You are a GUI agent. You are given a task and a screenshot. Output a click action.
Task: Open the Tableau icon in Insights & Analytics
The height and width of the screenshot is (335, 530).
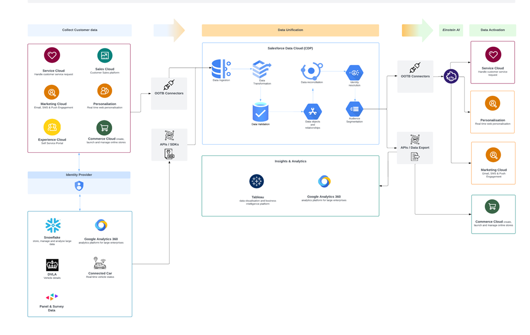[x=256, y=181]
